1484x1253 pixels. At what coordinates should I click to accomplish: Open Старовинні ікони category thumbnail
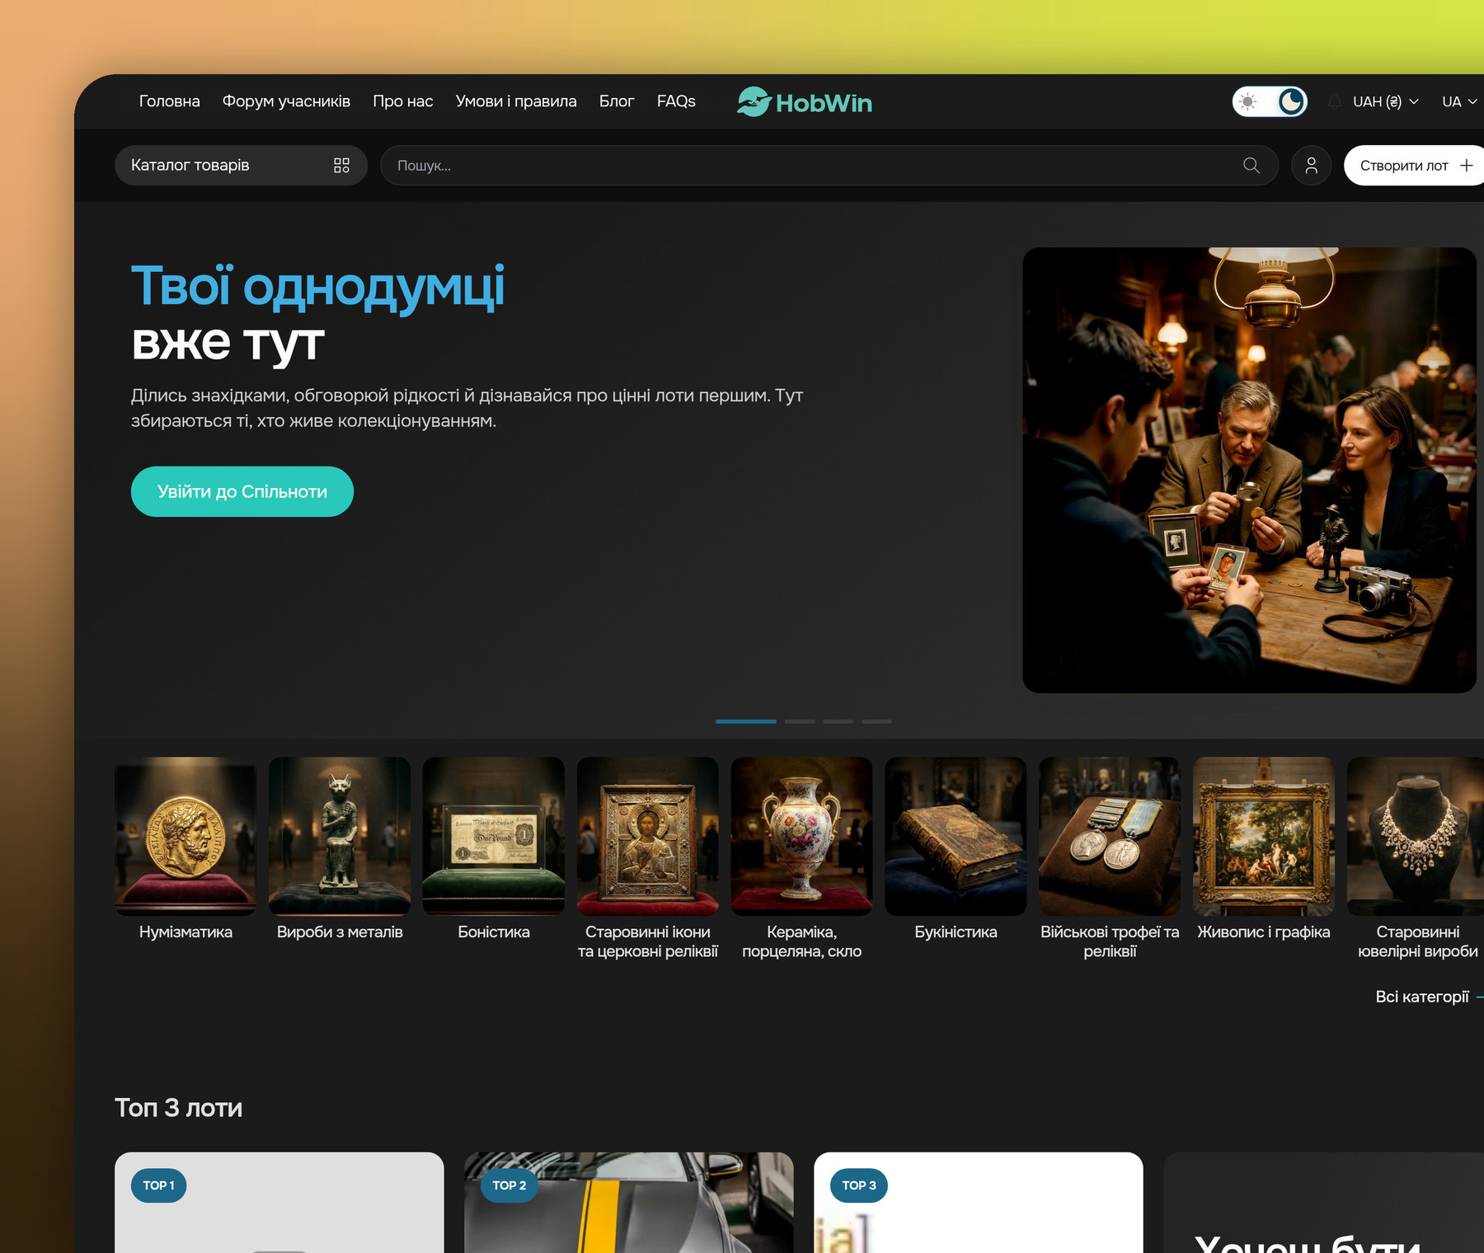click(648, 836)
